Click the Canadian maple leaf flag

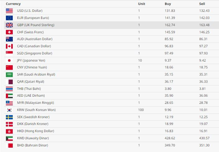[9, 46]
